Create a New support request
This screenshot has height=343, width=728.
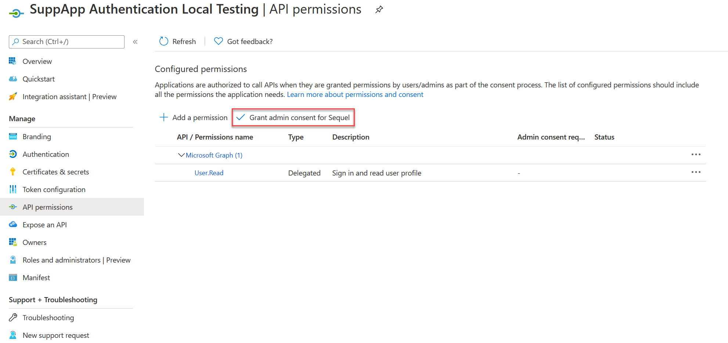56,335
